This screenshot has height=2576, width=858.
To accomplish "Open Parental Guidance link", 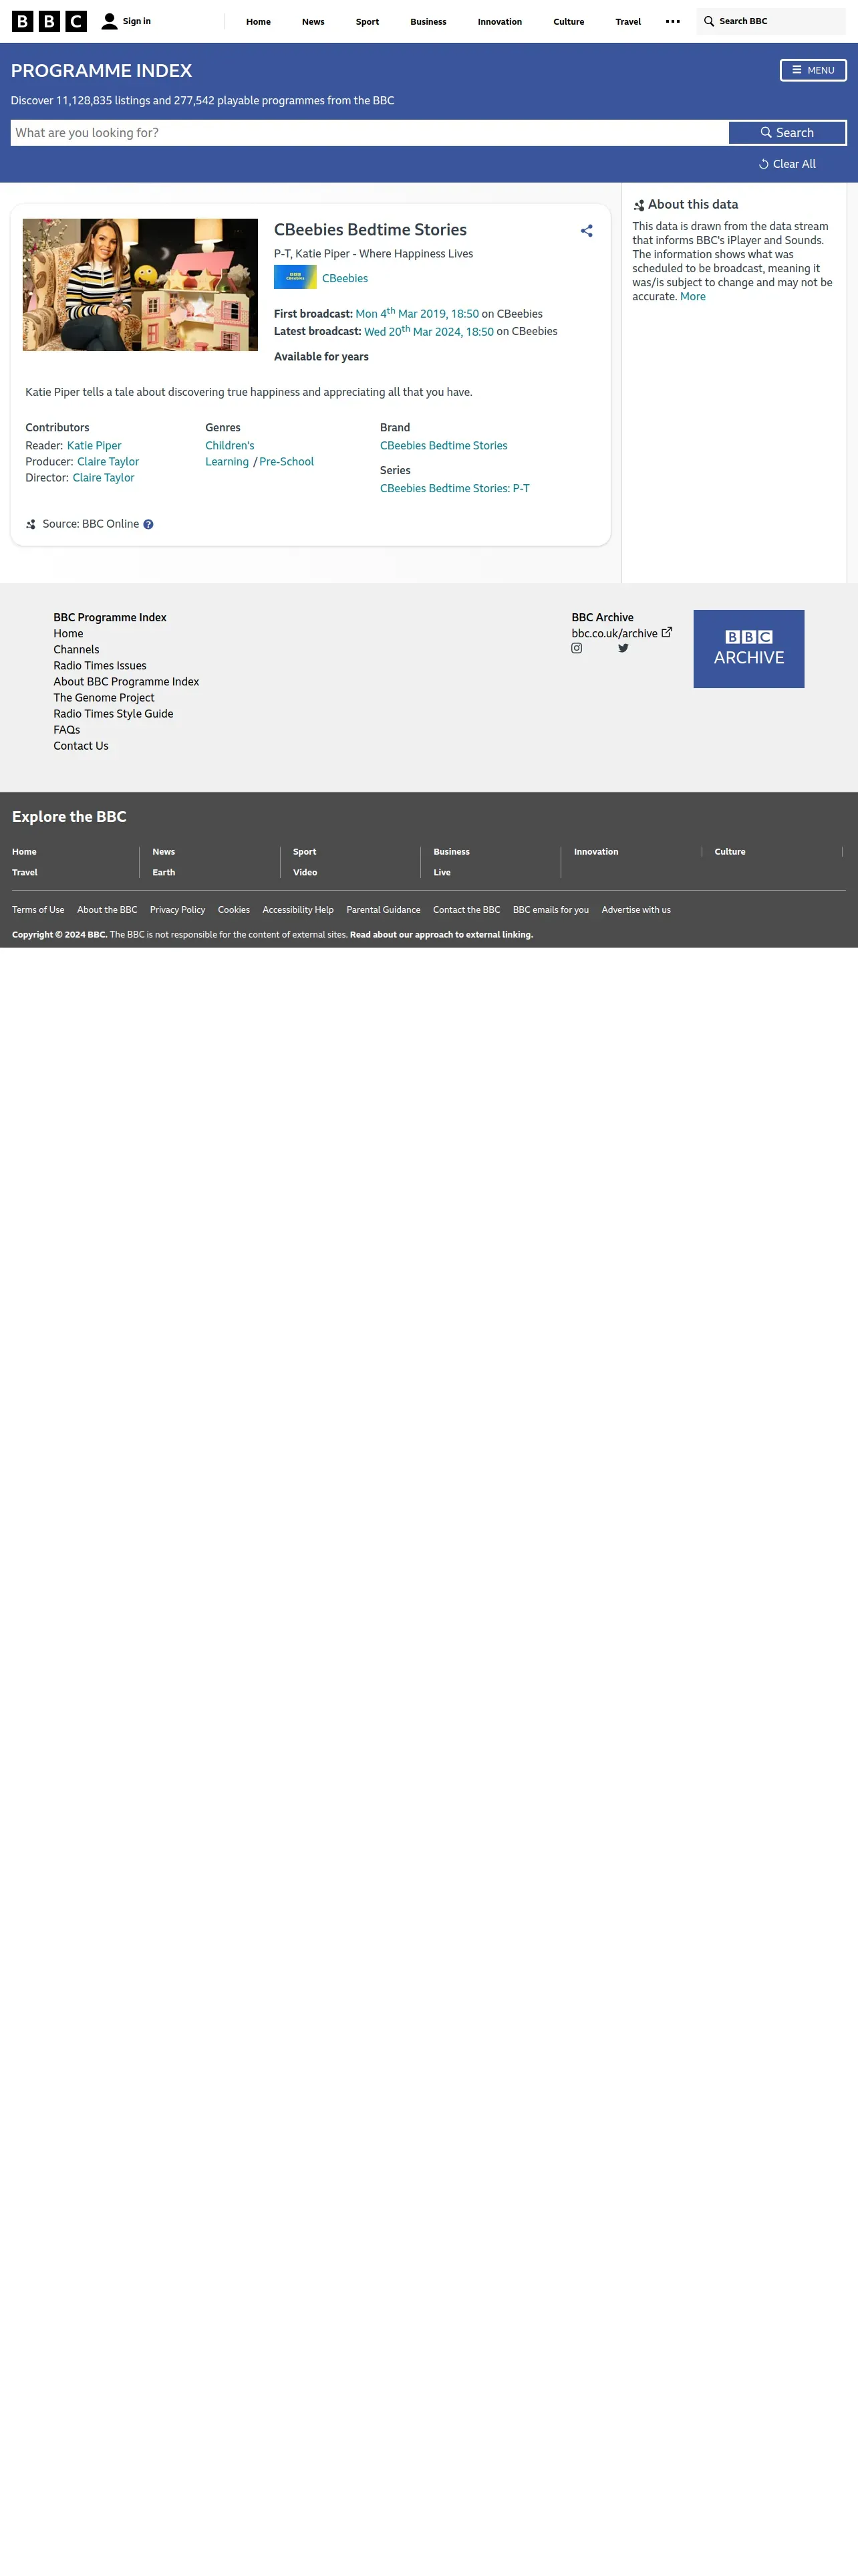I will [384, 910].
